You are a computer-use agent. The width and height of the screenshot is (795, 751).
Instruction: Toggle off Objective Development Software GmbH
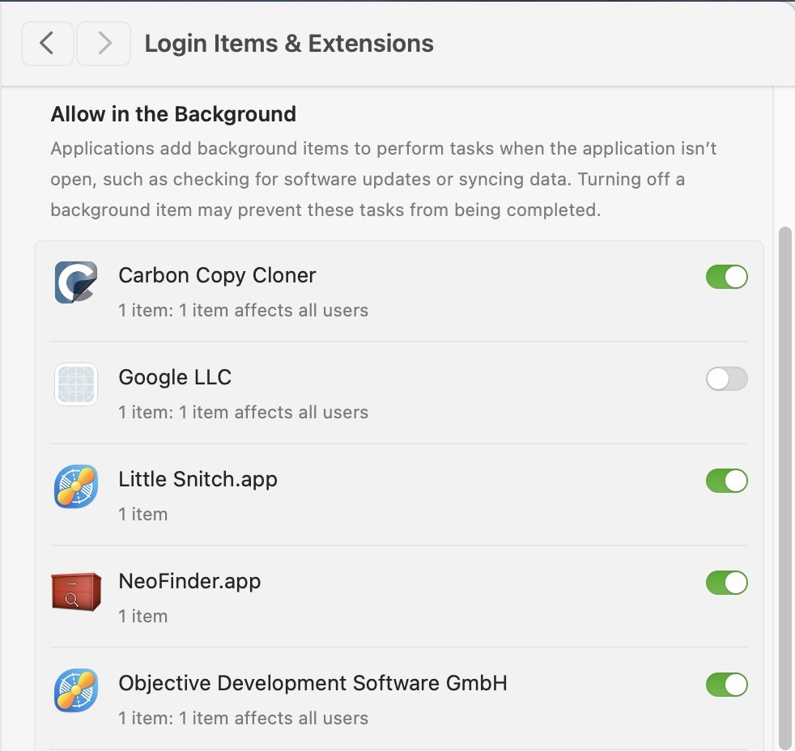tap(726, 685)
